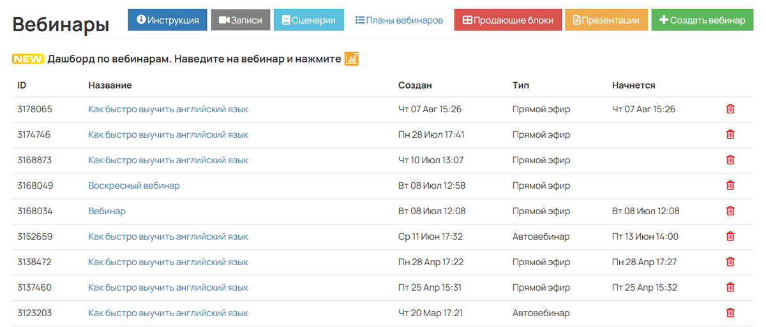Click the 'Создан' column header

click(415, 85)
